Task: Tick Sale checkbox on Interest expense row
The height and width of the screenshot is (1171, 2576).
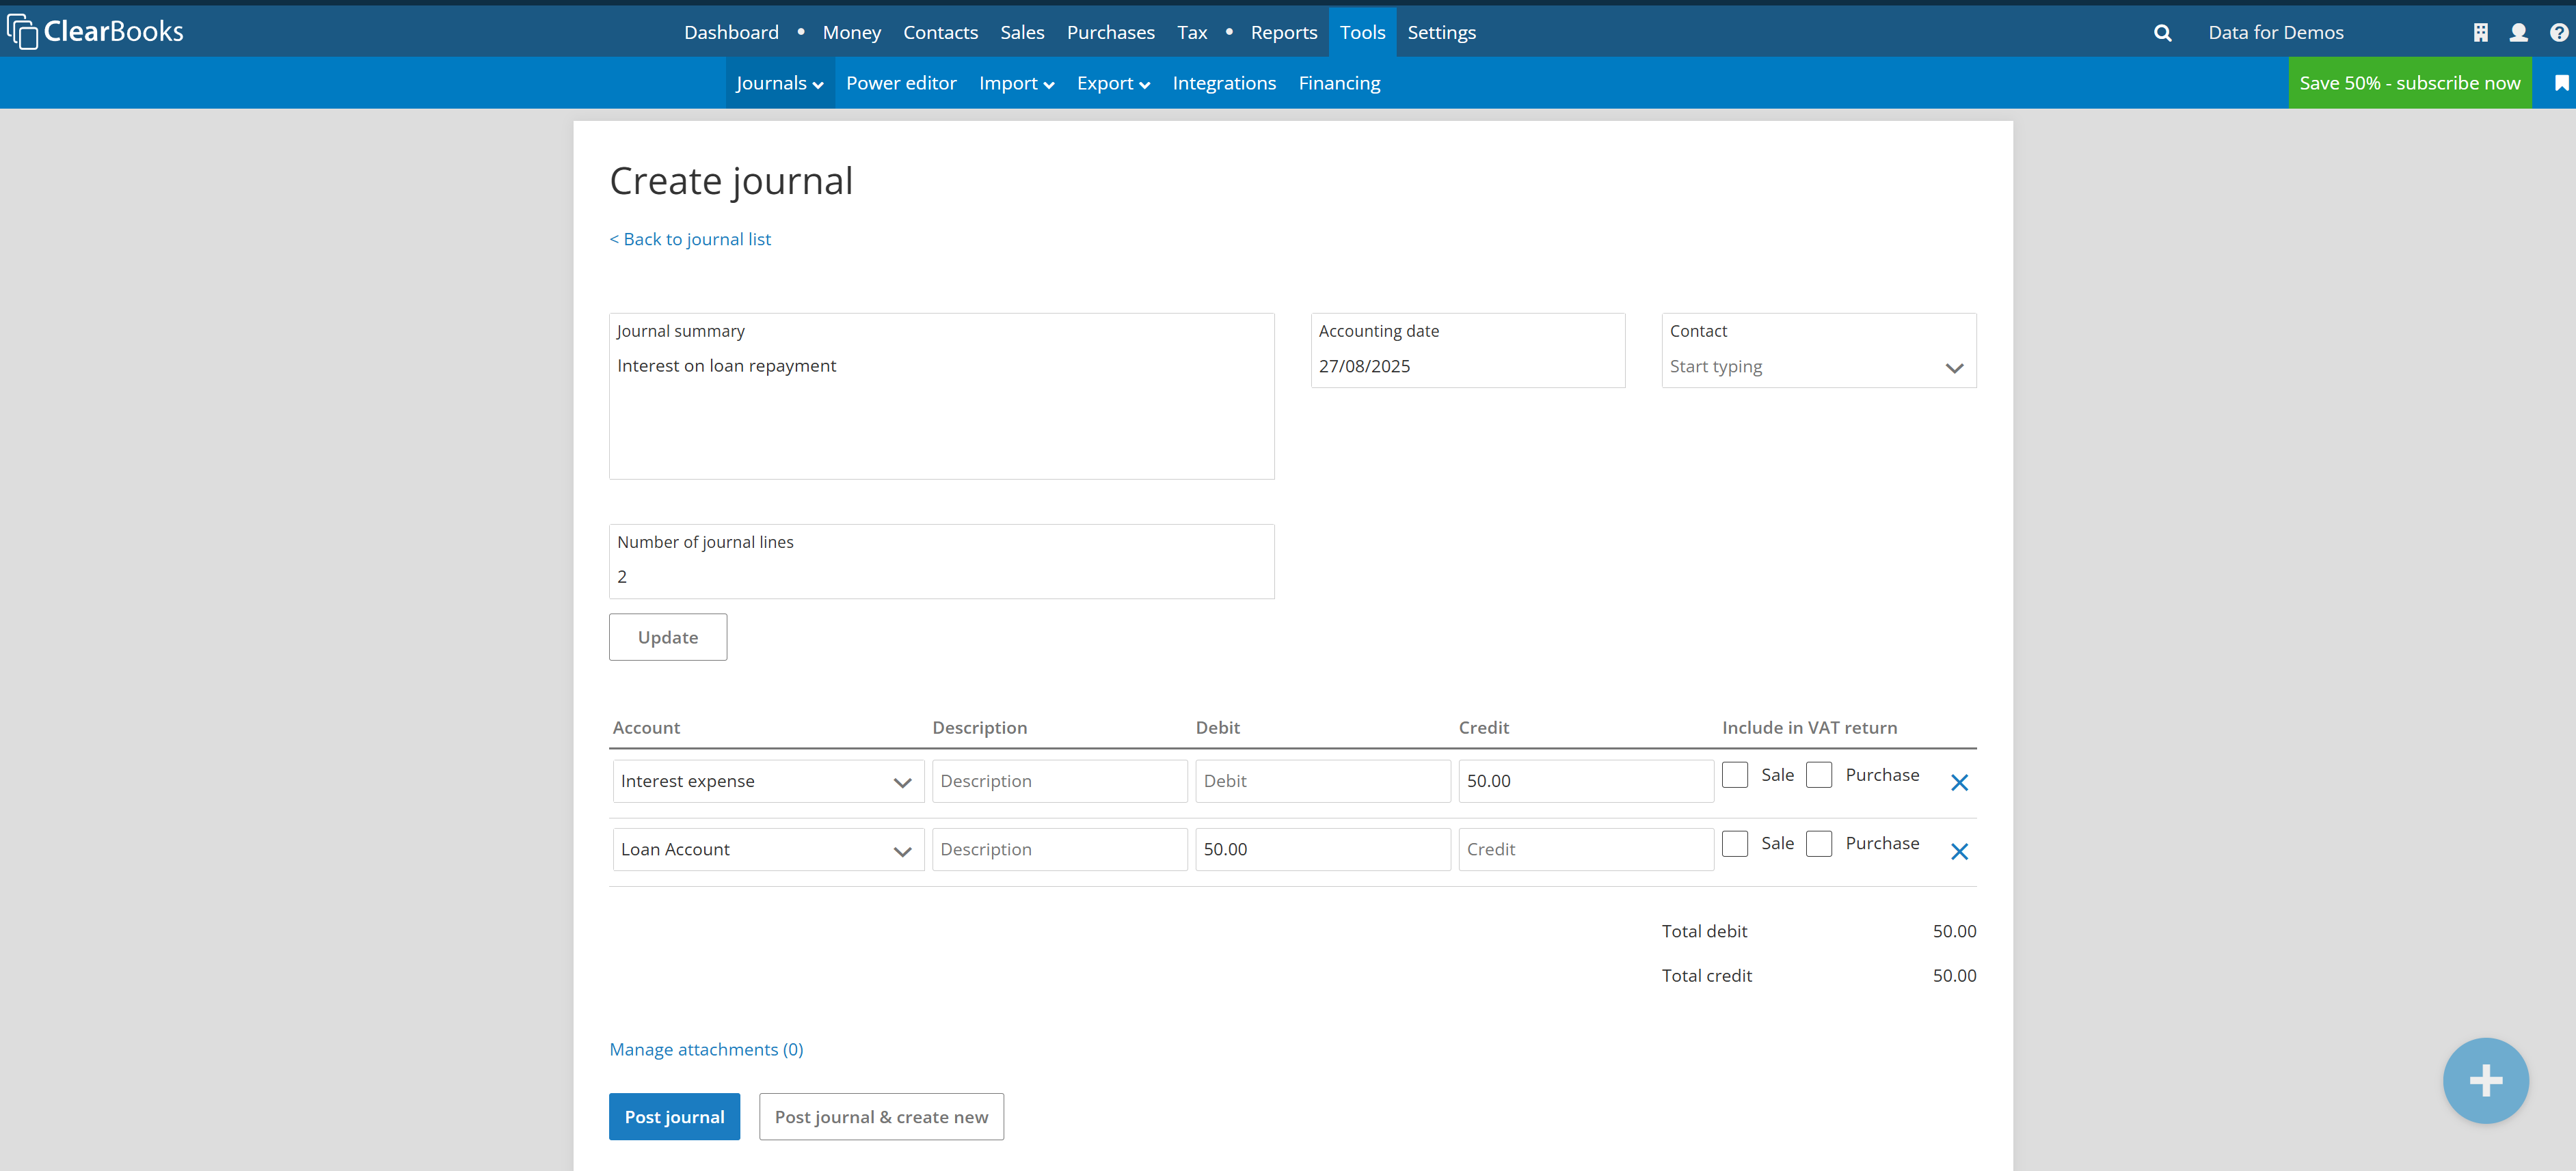Action: 1735,774
